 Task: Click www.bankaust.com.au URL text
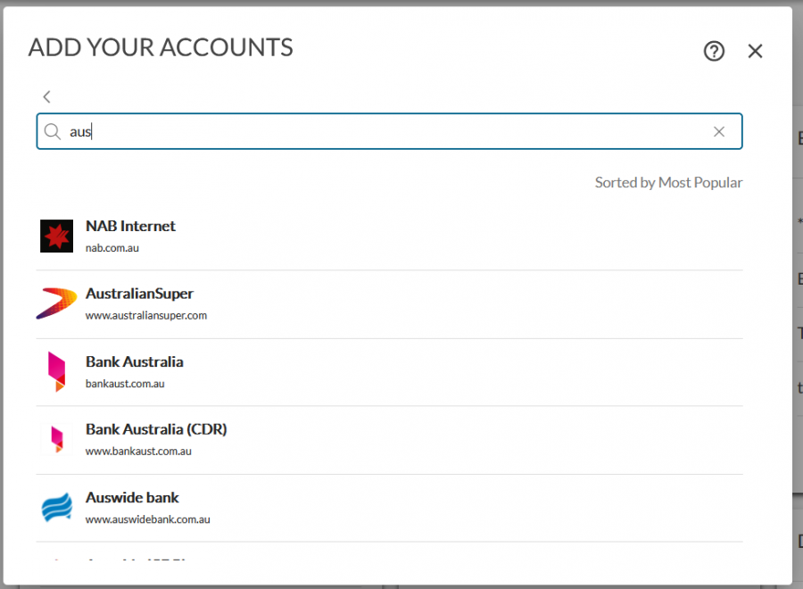click(138, 452)
